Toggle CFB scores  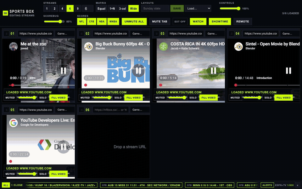tap(92, 21)
